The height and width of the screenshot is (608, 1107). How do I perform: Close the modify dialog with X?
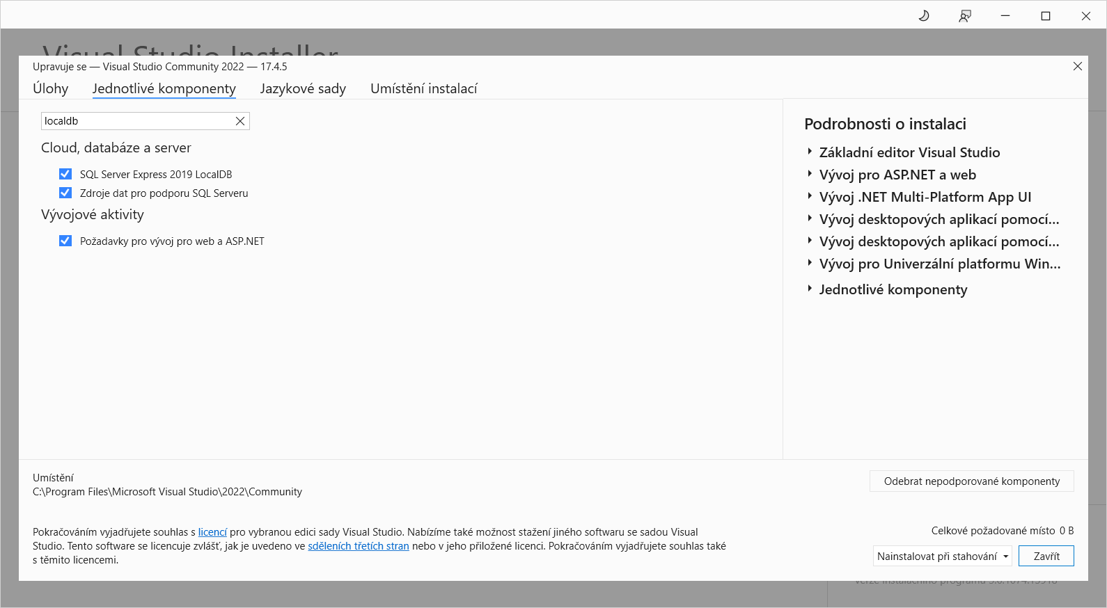pyautogui.click(x=1078, y=66)
